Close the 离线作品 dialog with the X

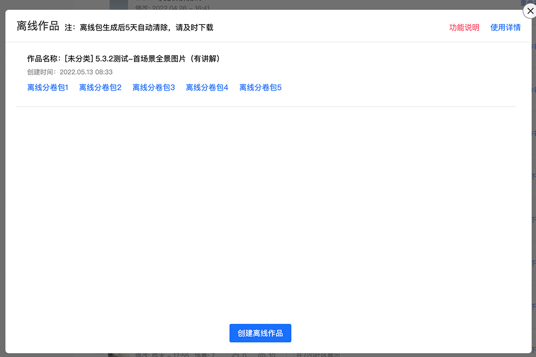(x=530, y=11)
